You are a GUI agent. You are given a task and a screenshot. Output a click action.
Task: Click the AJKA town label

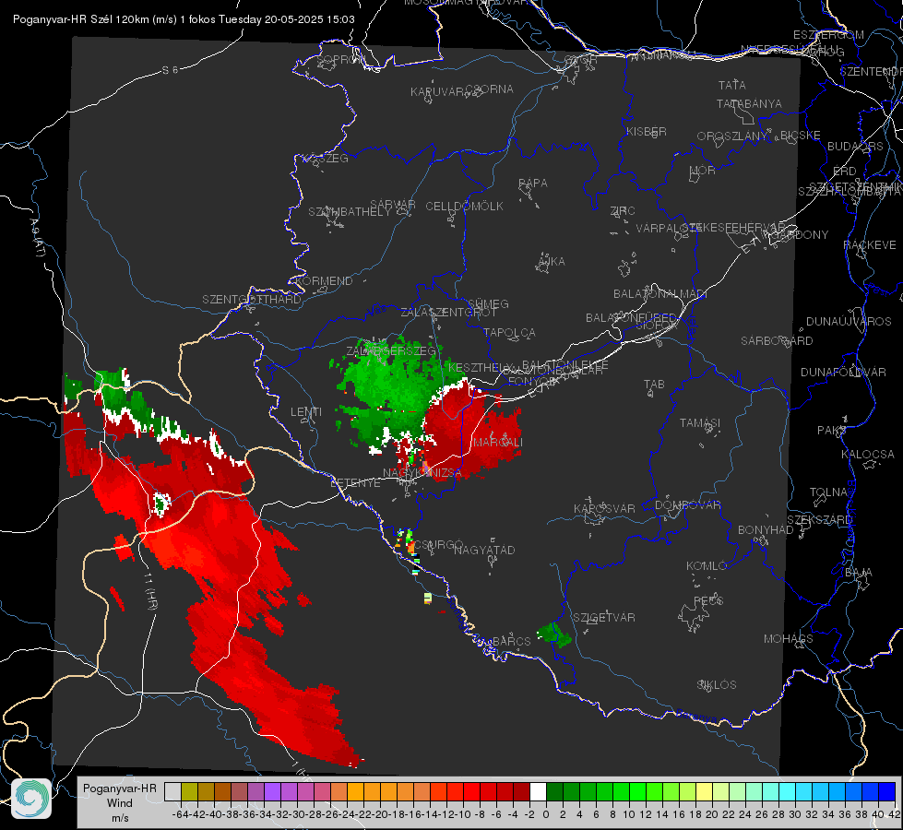click(551, 262)
